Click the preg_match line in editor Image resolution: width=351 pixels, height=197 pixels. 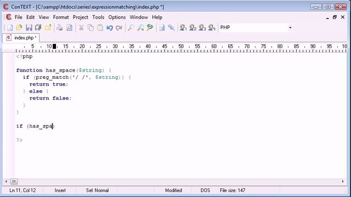click(x=77, y=77)
